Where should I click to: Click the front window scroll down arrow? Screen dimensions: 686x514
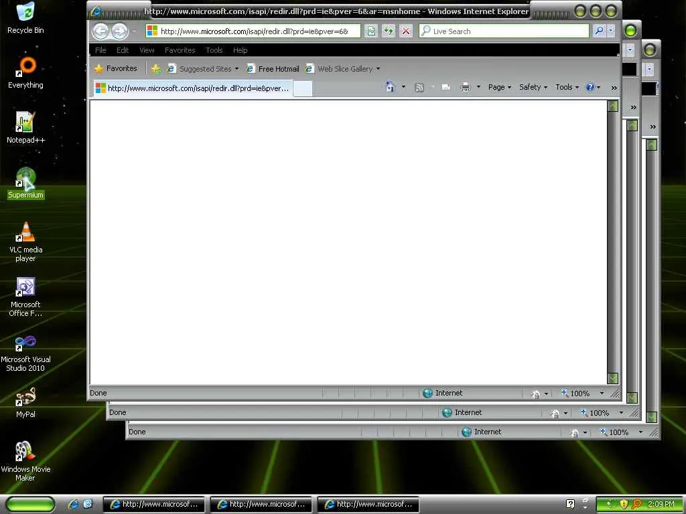[612, 378]
